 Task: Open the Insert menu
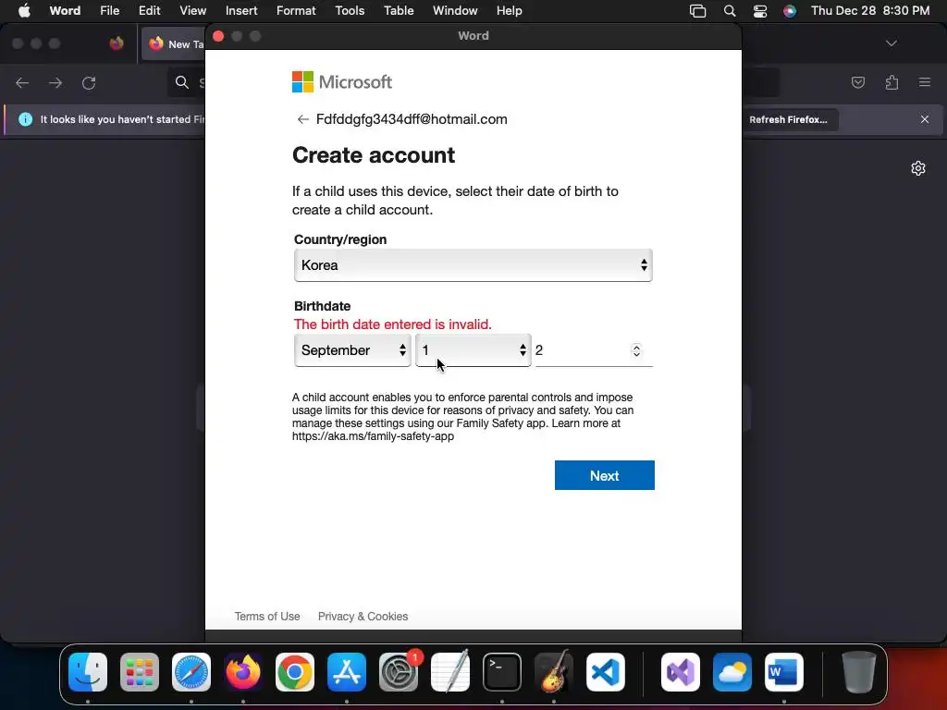pyautogui.click(x=241, y=11)
